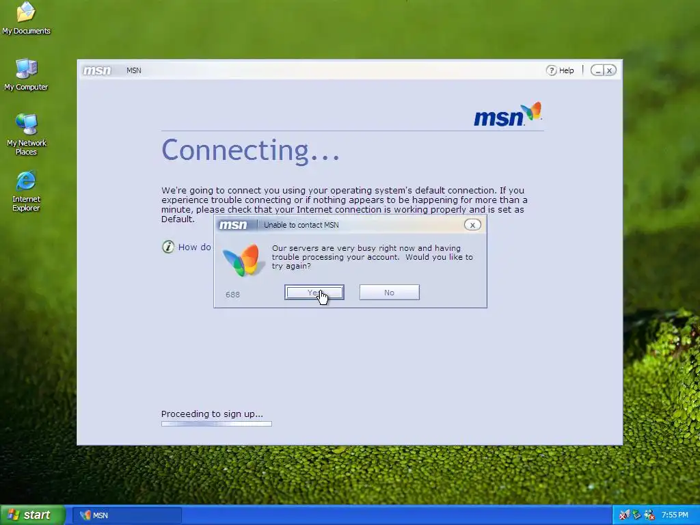
Task: Click the info icon beside How do
Action: click(x=168, y=247)
